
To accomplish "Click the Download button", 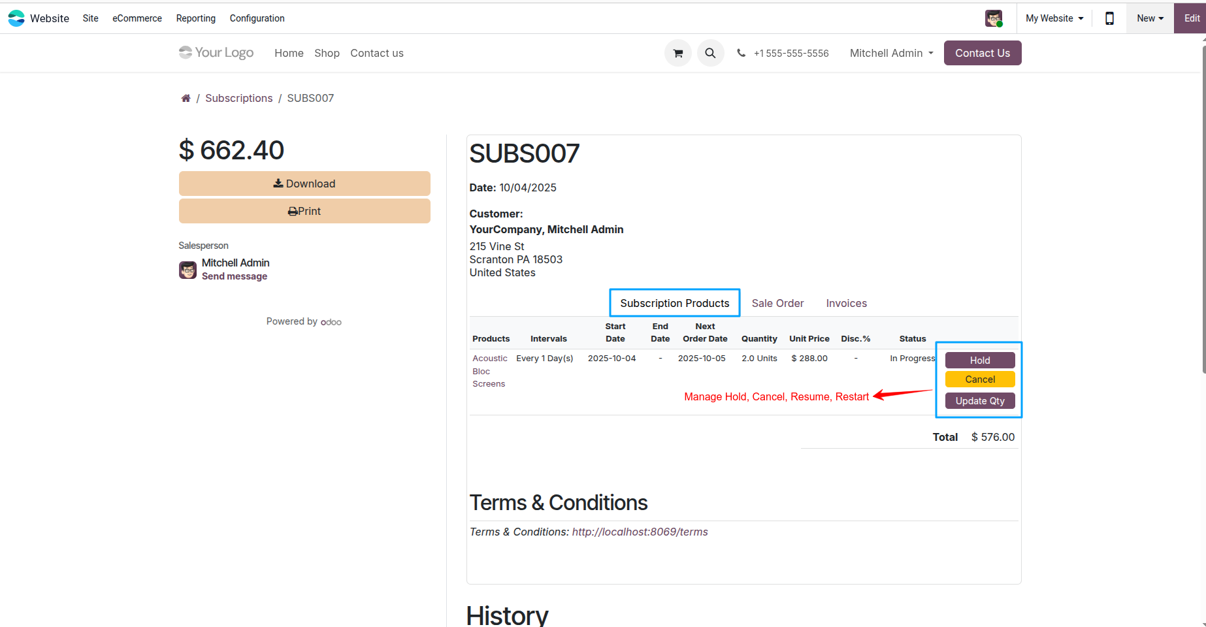I will tap(304, 184).
